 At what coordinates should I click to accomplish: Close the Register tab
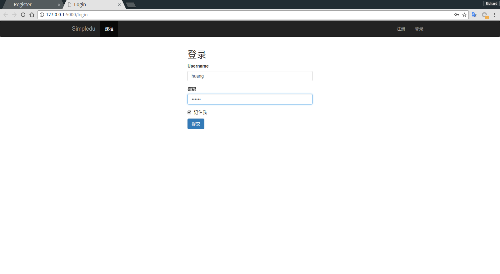pos(59,5)
